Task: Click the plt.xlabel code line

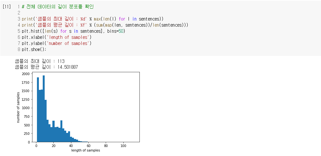Action: pos(57,37)
